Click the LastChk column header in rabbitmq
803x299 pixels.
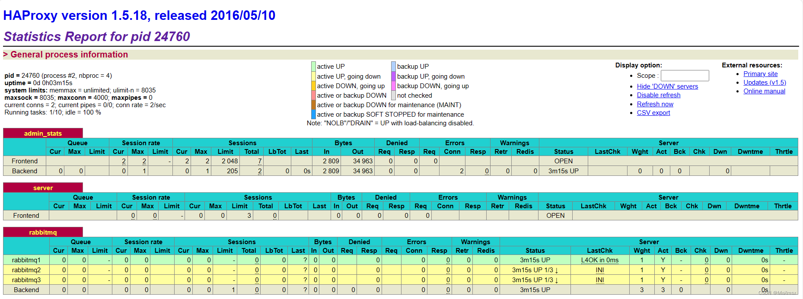pyautogui.click(x=599, y=251)
